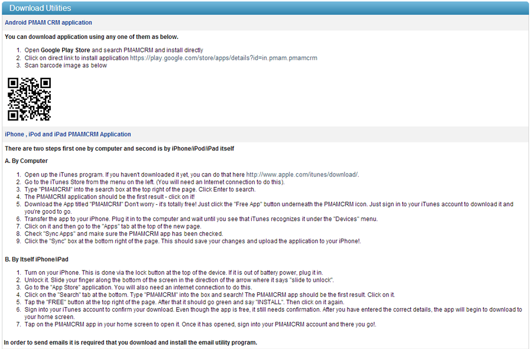Click the 'There are two steps' intro sentence

119,149
